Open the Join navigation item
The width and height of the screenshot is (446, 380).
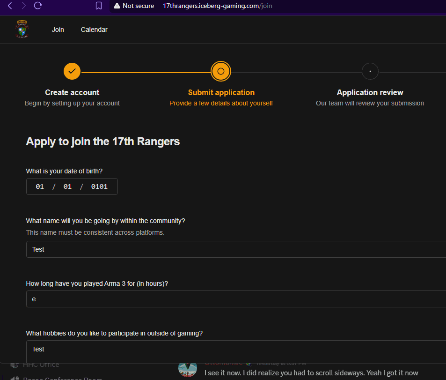coord(58,30)
